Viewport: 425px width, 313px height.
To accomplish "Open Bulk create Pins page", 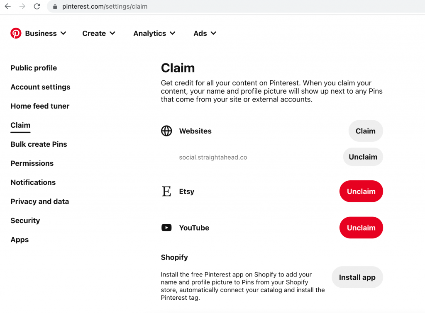I will coord(39,144).
